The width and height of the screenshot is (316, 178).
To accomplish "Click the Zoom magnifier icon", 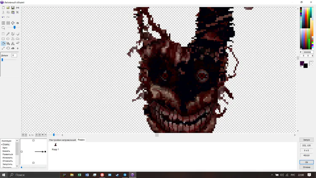I will coord(3,28).
